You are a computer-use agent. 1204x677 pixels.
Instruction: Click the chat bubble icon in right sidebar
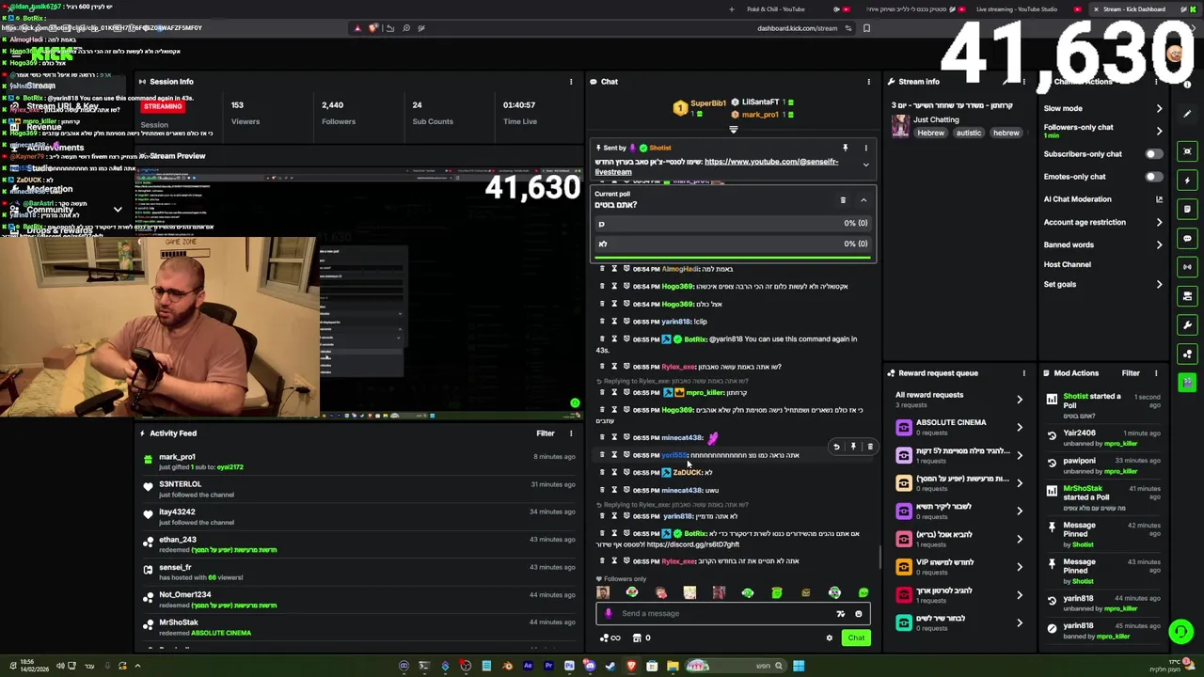[x=1187, y=238]
